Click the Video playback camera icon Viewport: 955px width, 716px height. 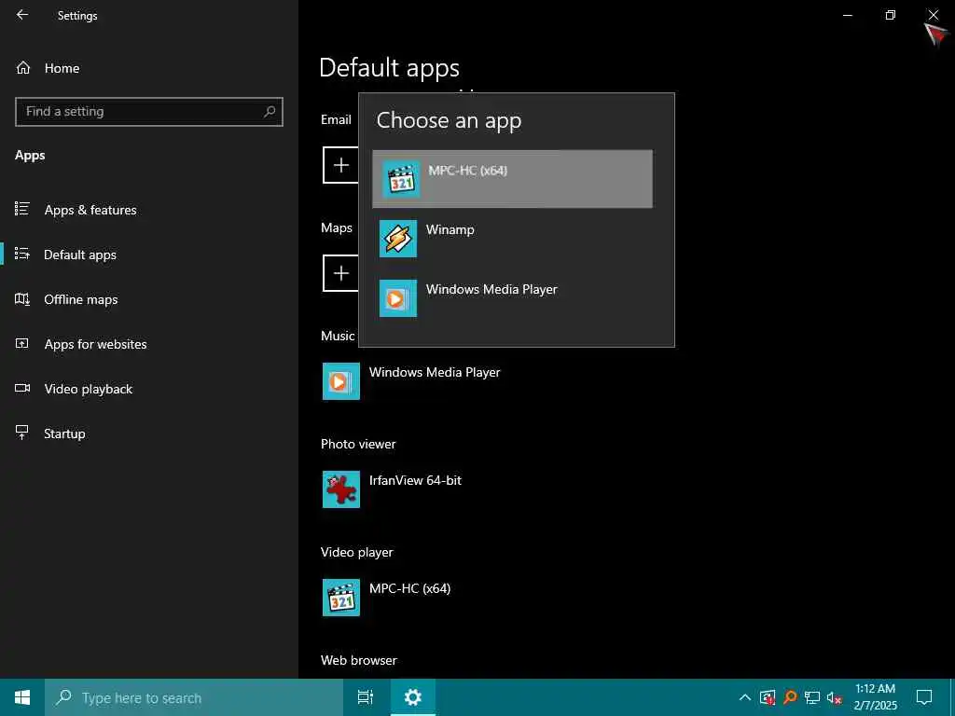click(22, 388)
